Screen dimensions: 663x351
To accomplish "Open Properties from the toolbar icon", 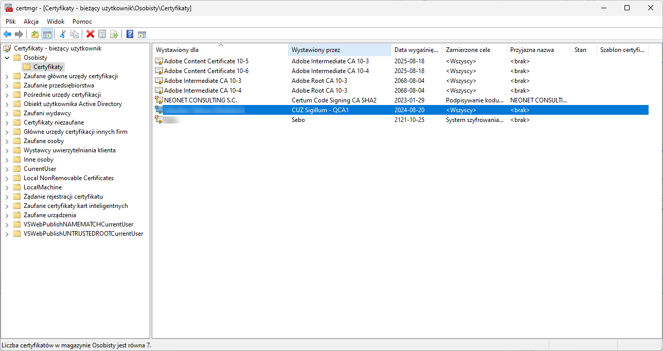I will point(102,34).
